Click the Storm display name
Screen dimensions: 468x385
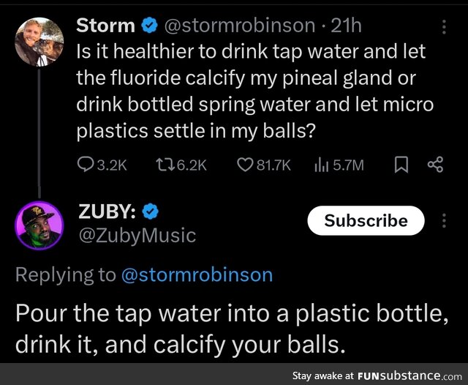[105, 26]
